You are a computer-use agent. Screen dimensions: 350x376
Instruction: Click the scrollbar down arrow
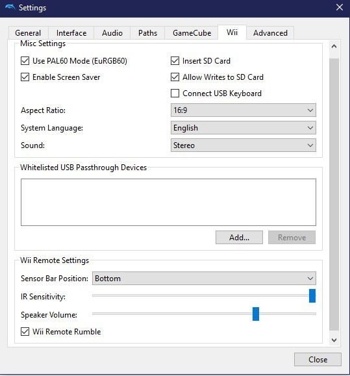[x=334, y=340]
